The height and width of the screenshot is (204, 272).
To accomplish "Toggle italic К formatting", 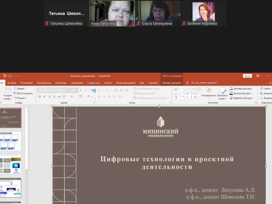I will (44, 97).
